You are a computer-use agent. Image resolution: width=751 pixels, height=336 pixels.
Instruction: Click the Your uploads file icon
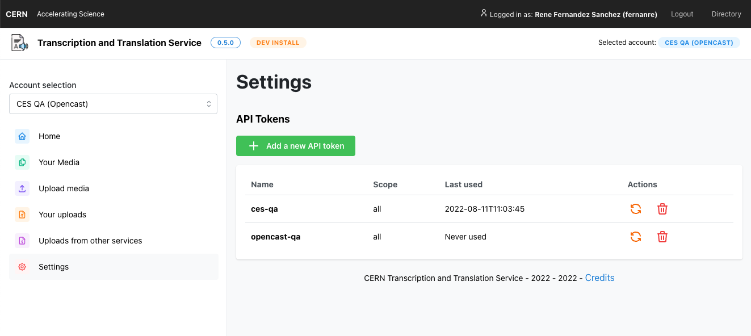[22, 215]
